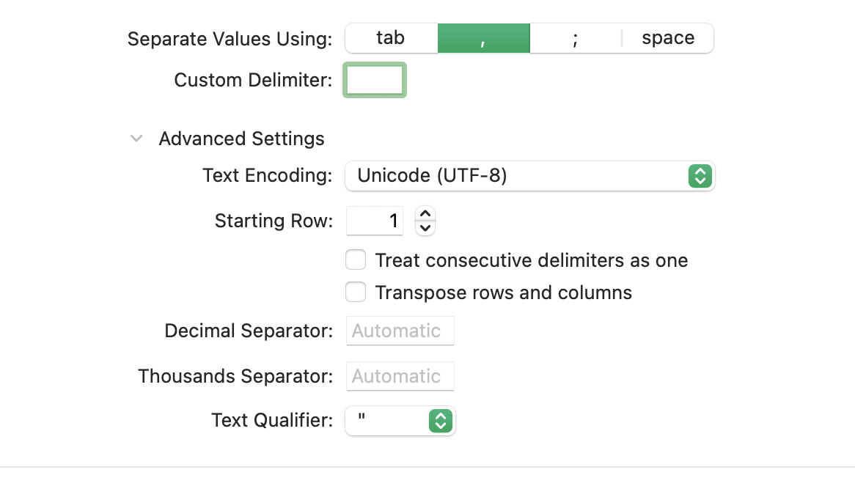This screenshot has width=855, height=478.
Task: Click the Decimal Separator field
Action: pyautogui.click(x=400, y=331)
